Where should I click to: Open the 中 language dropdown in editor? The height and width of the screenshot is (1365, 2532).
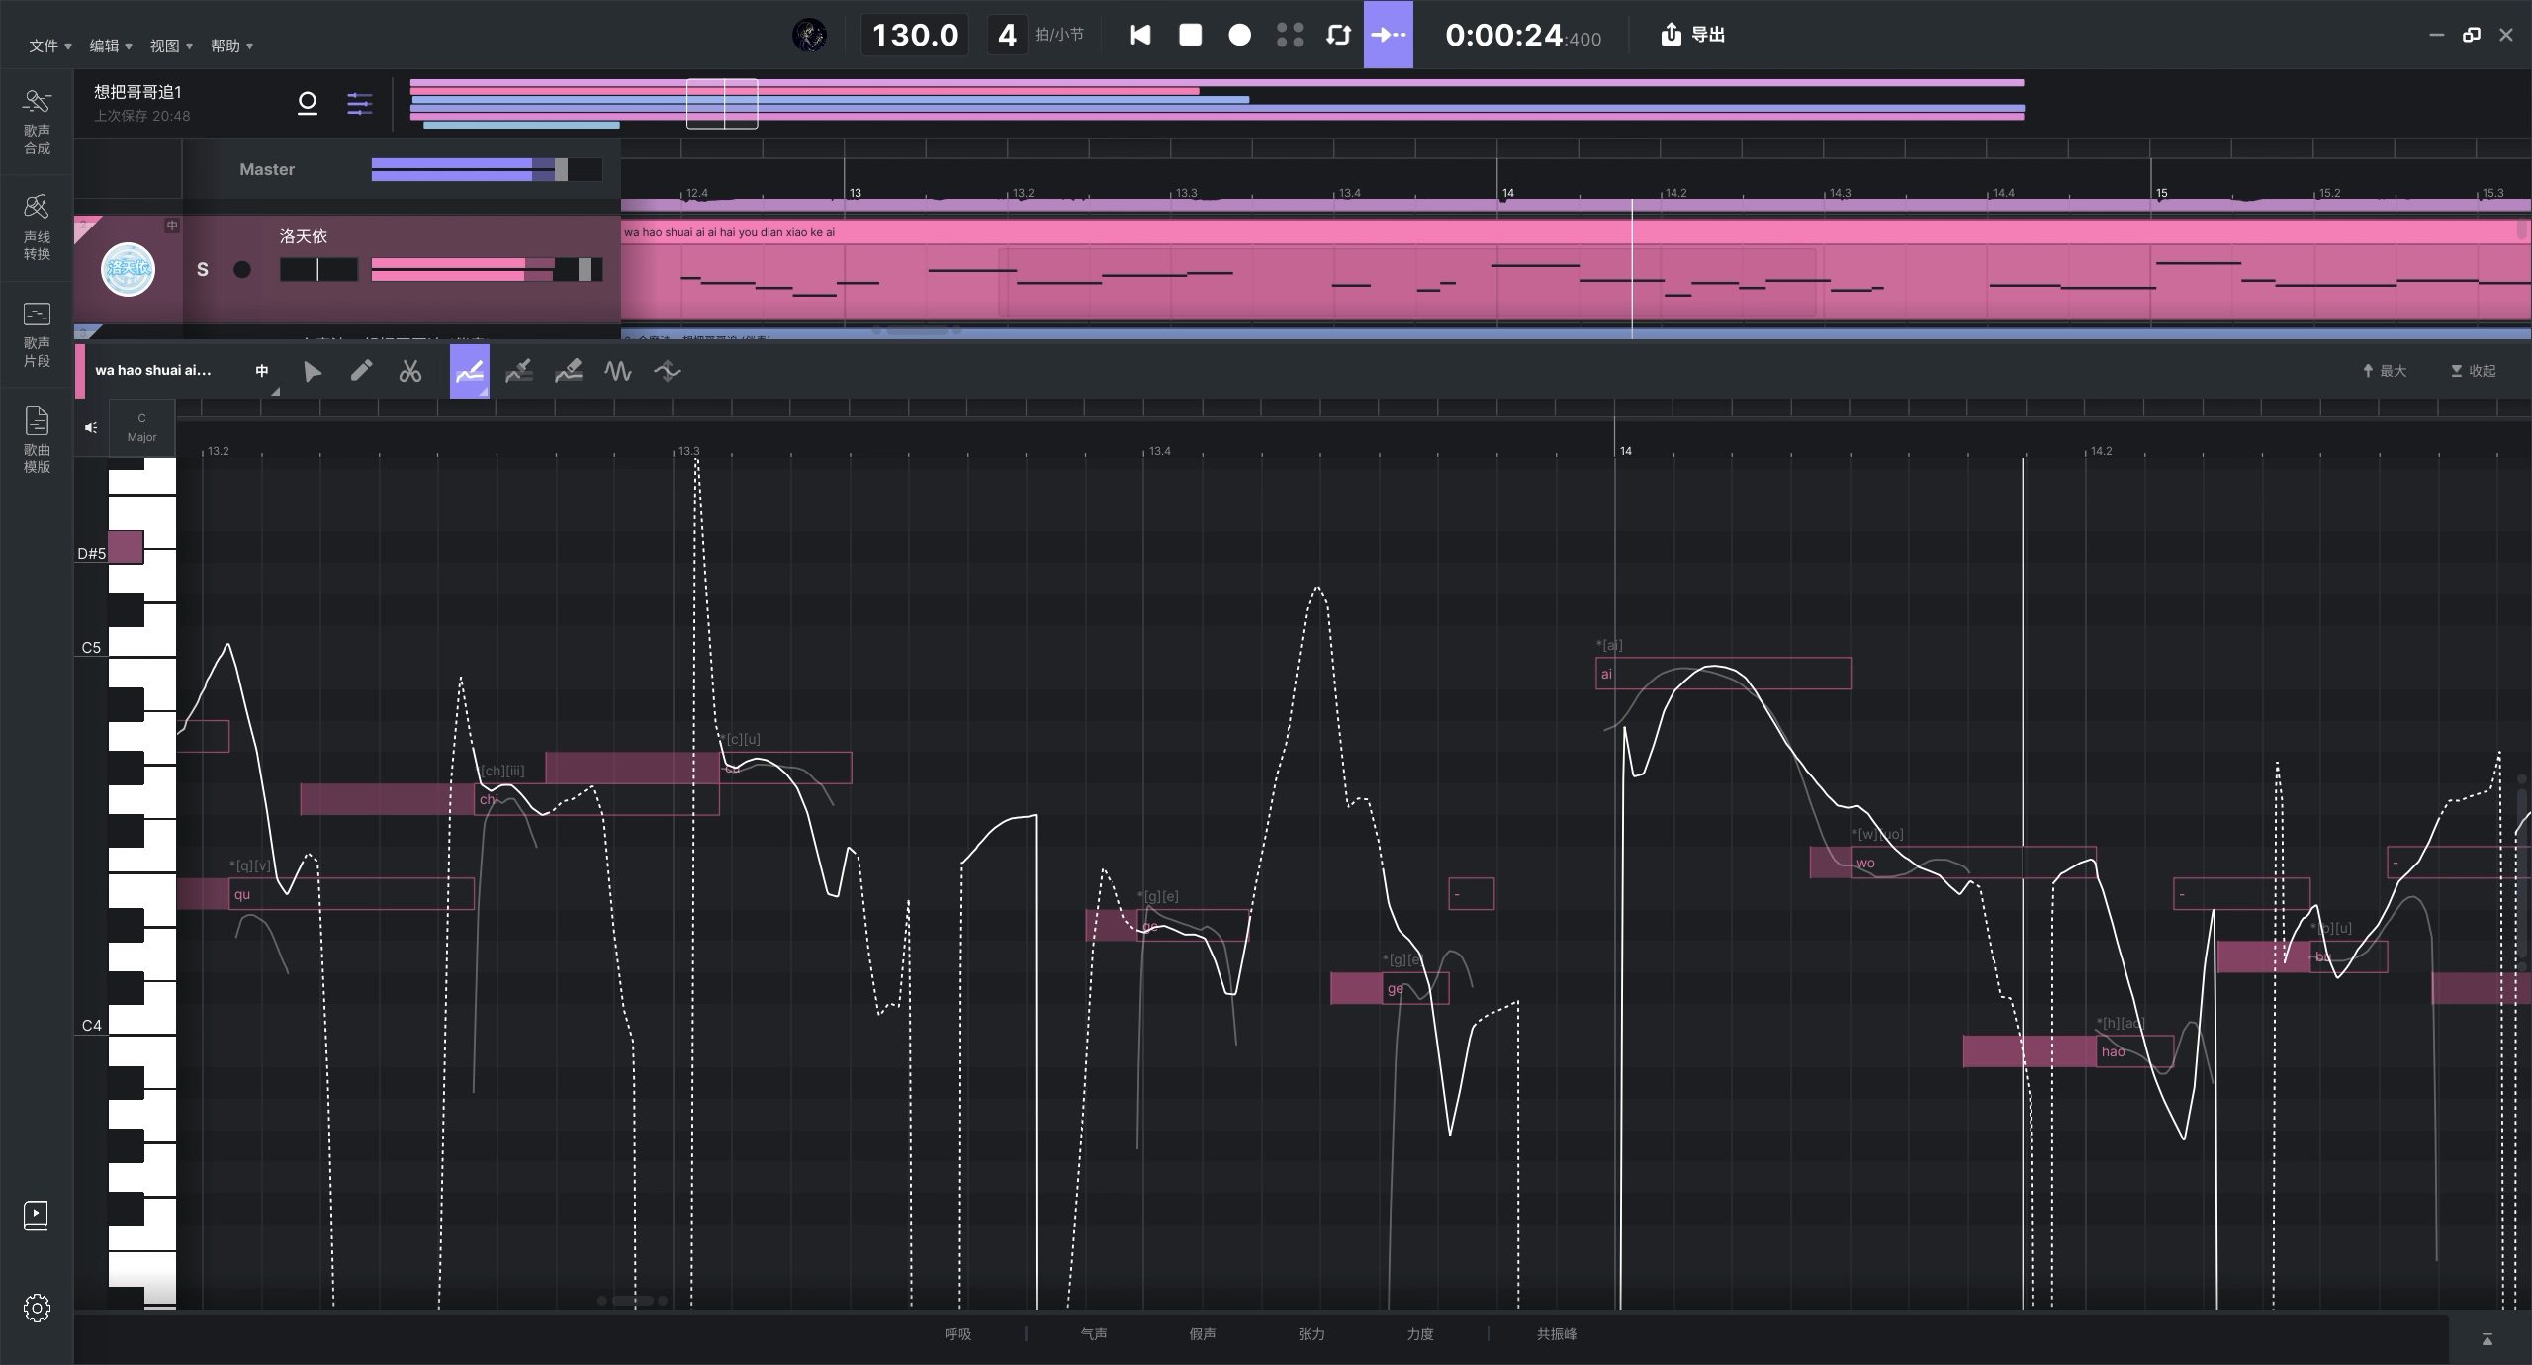click(263, 371)
